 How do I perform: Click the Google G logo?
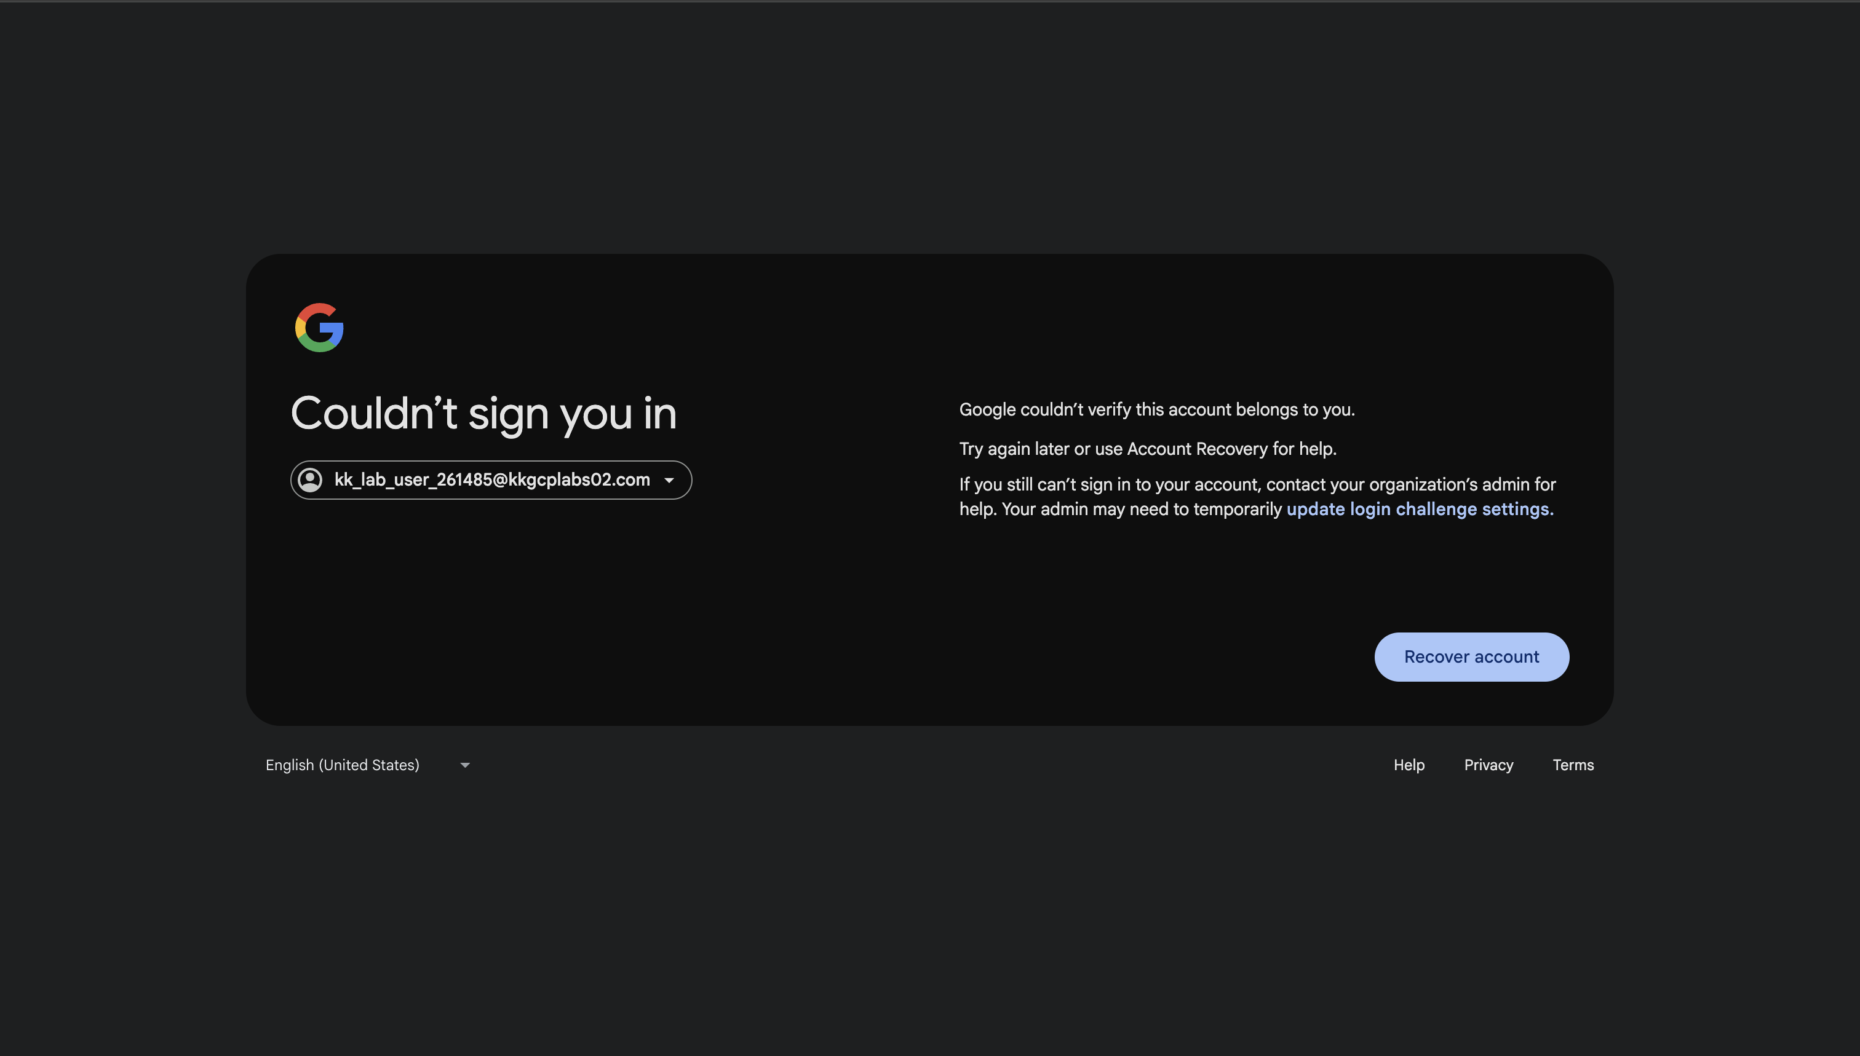click(319, 328)
